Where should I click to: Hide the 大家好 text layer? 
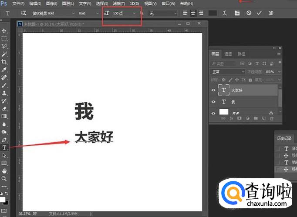point(213,90)
